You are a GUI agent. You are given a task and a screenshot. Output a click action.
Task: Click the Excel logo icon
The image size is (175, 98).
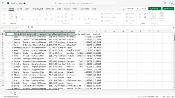pos(8,3)
